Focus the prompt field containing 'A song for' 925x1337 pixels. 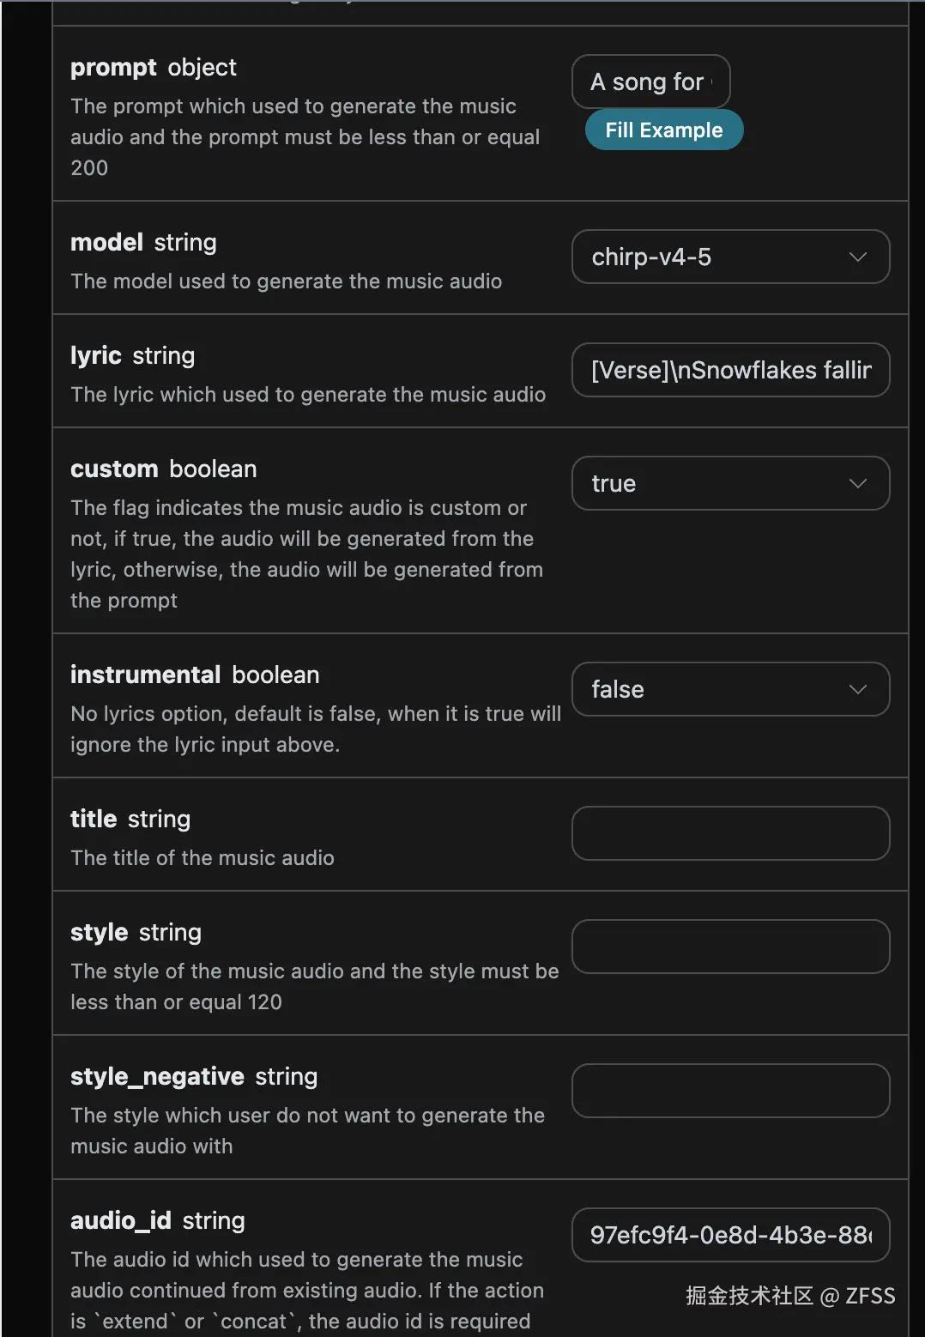[650, 82]
